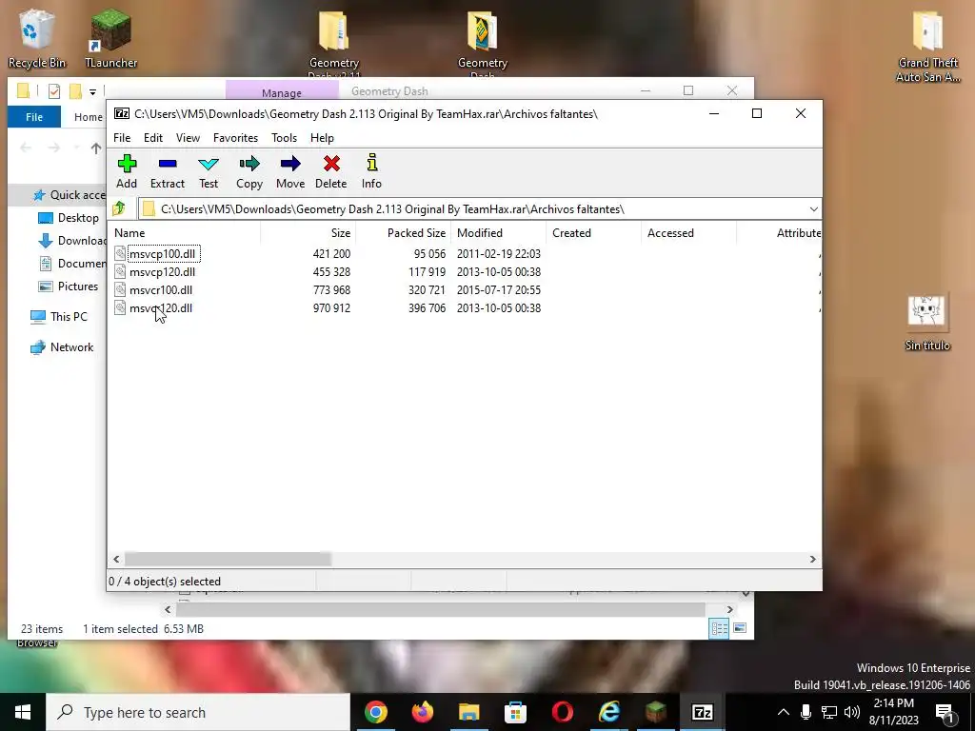Sort by the Modified column
975x731 pixels.
[499, 233]
